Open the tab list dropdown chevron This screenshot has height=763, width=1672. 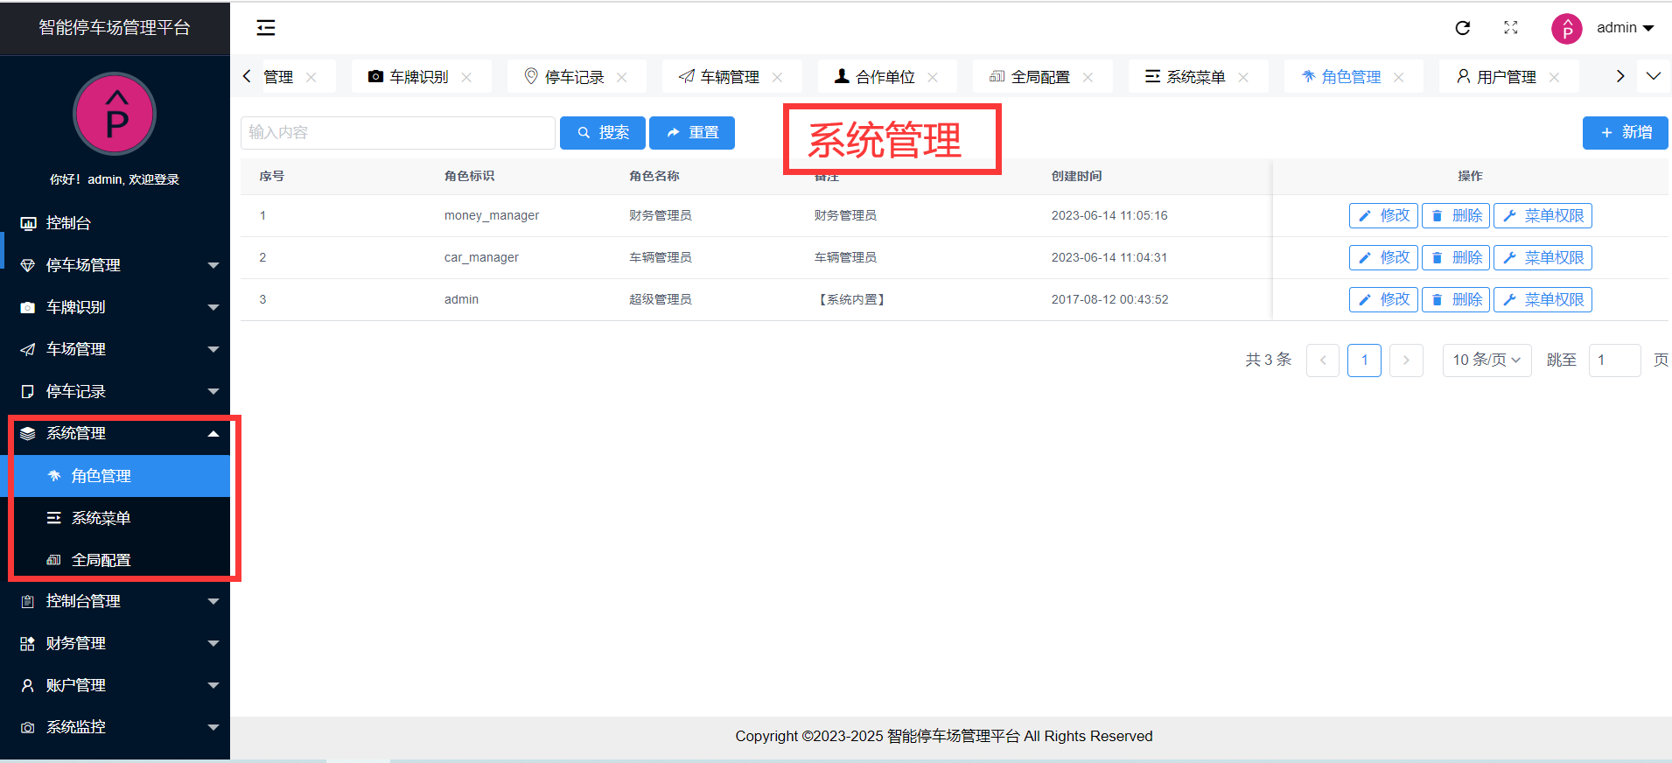pos(1654,76)
